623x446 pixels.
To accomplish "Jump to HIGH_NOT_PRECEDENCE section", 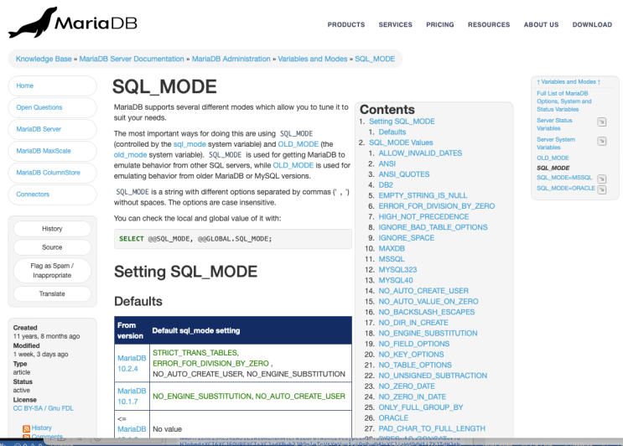I will [423, 217].
